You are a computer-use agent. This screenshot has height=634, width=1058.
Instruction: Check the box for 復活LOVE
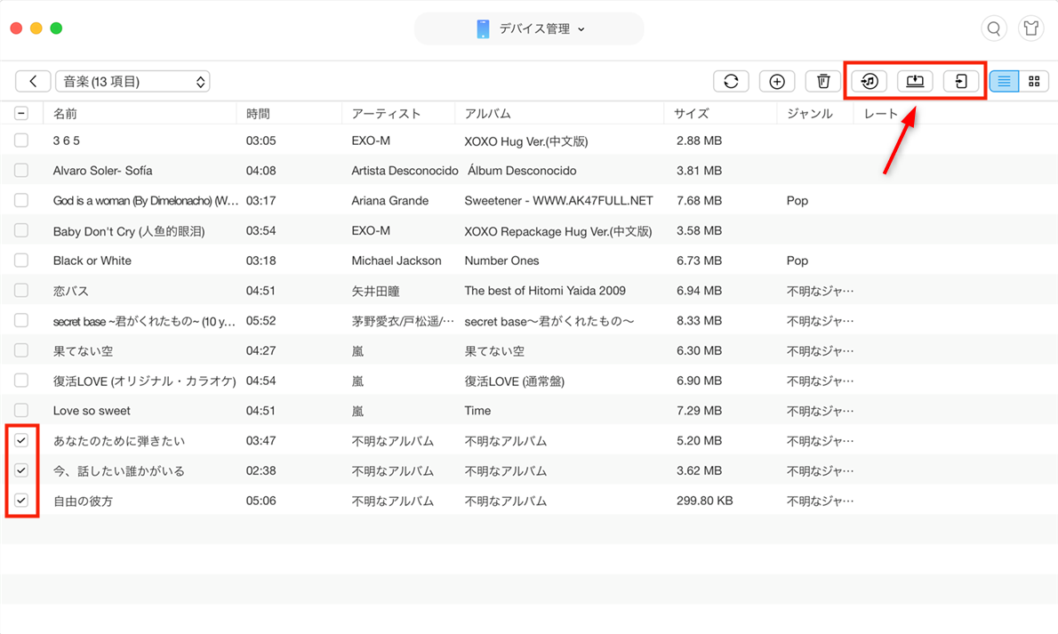(21, 380)
